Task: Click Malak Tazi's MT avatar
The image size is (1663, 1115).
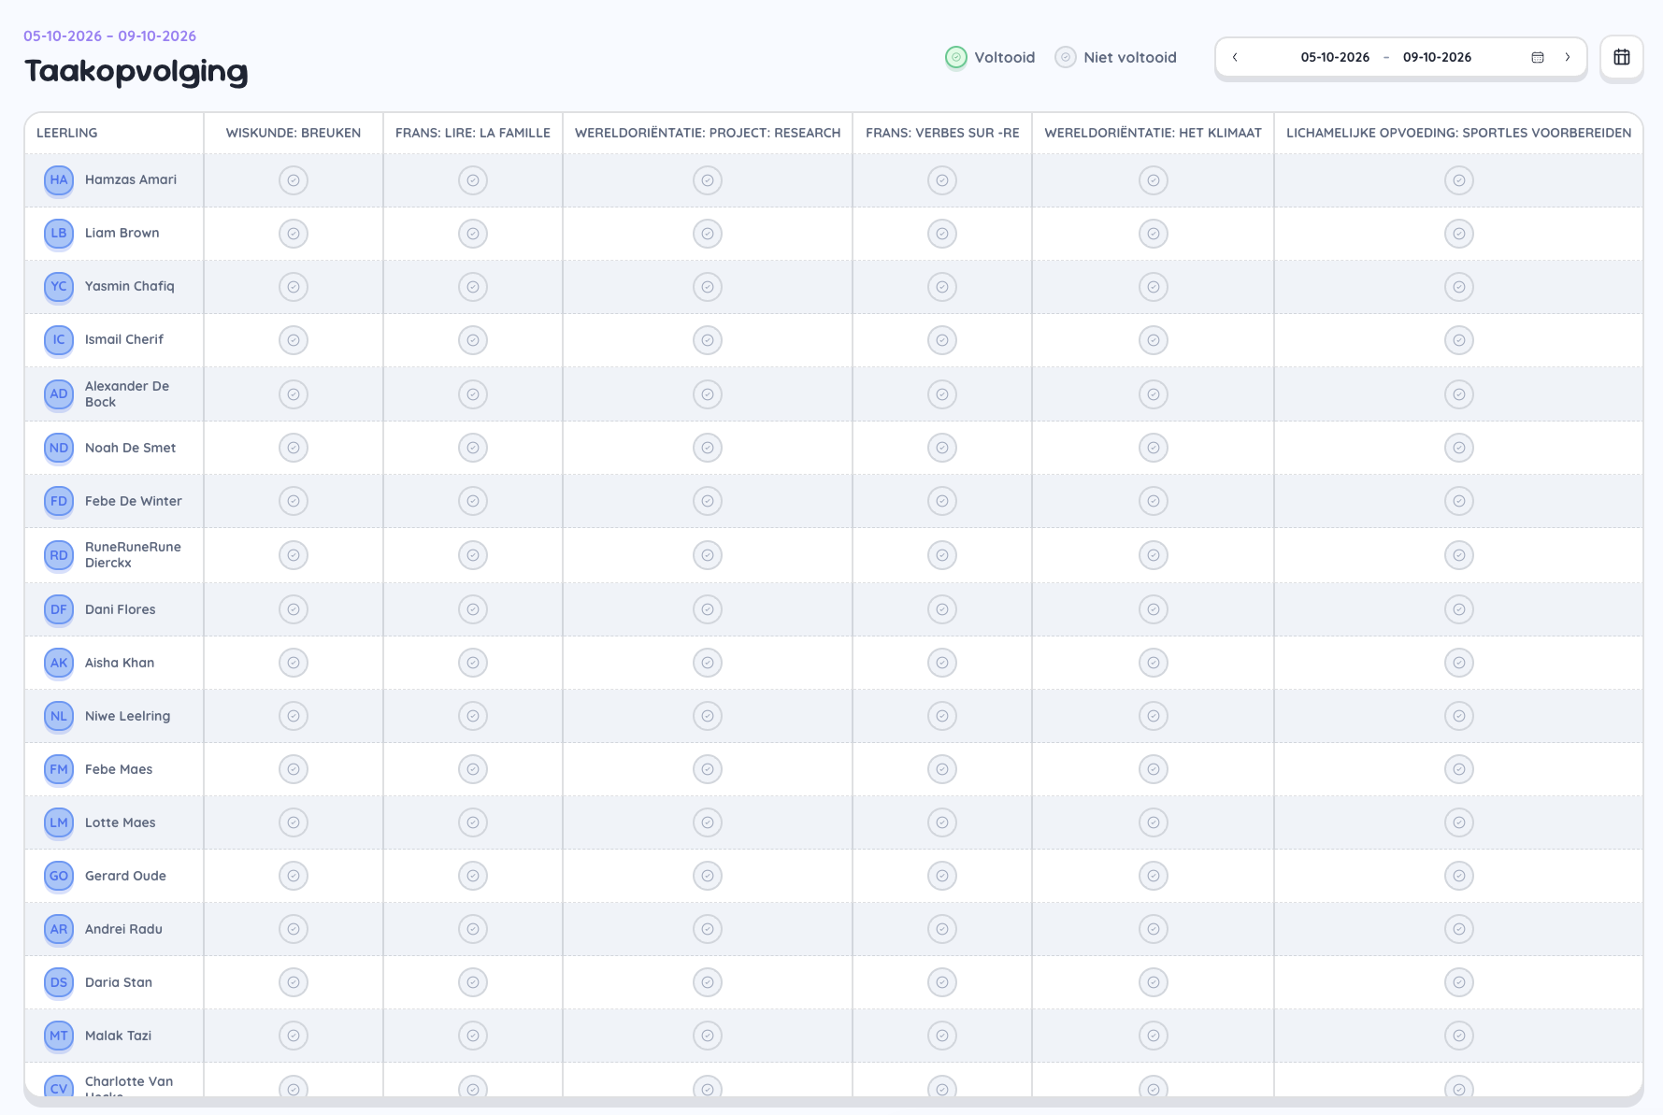Action: (x=59, y=1036)
